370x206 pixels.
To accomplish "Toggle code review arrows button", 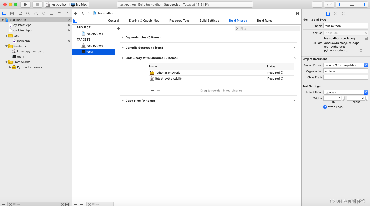I will click(x=329, y=4).
